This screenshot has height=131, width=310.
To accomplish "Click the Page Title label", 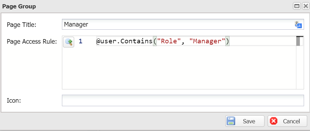I will (x=21, y=25).
